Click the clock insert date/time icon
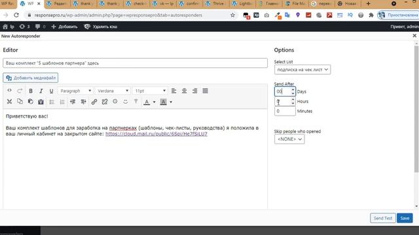The width and height of the screenshot is (419, 235). [115, 102]
